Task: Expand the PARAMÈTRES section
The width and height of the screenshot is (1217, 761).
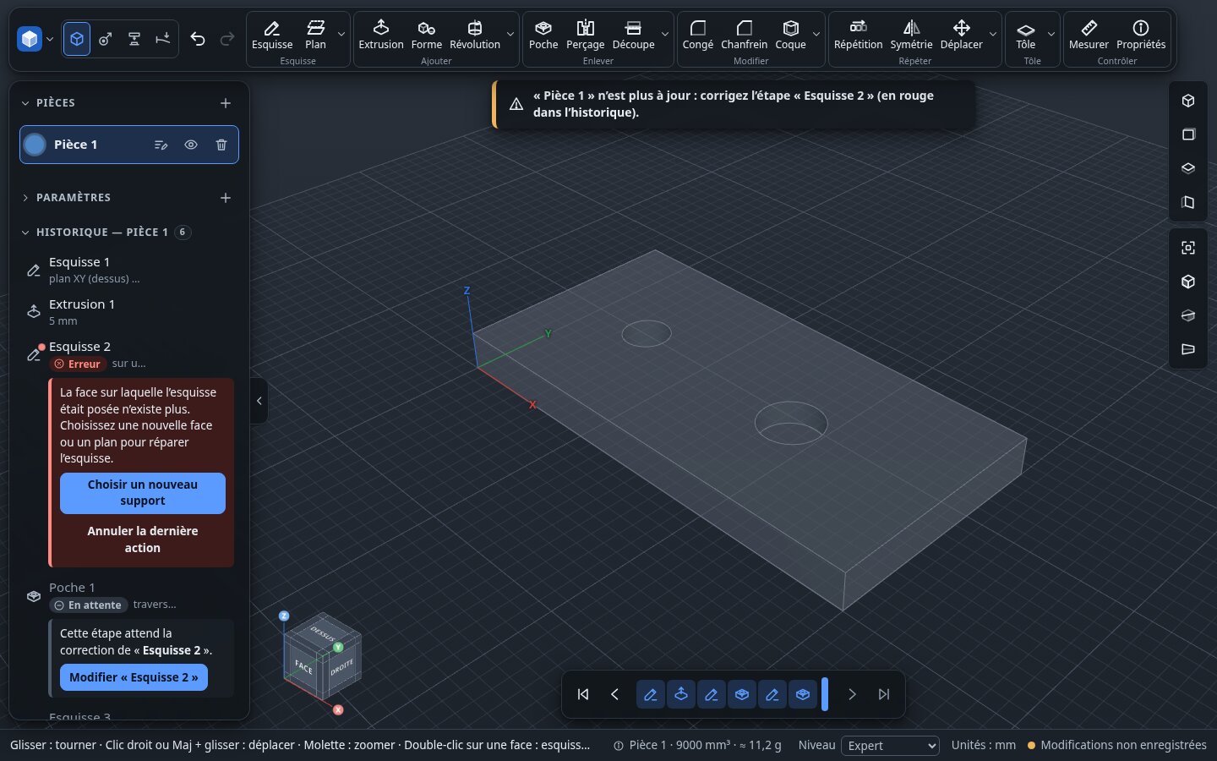Action: [x=25, y=198]
